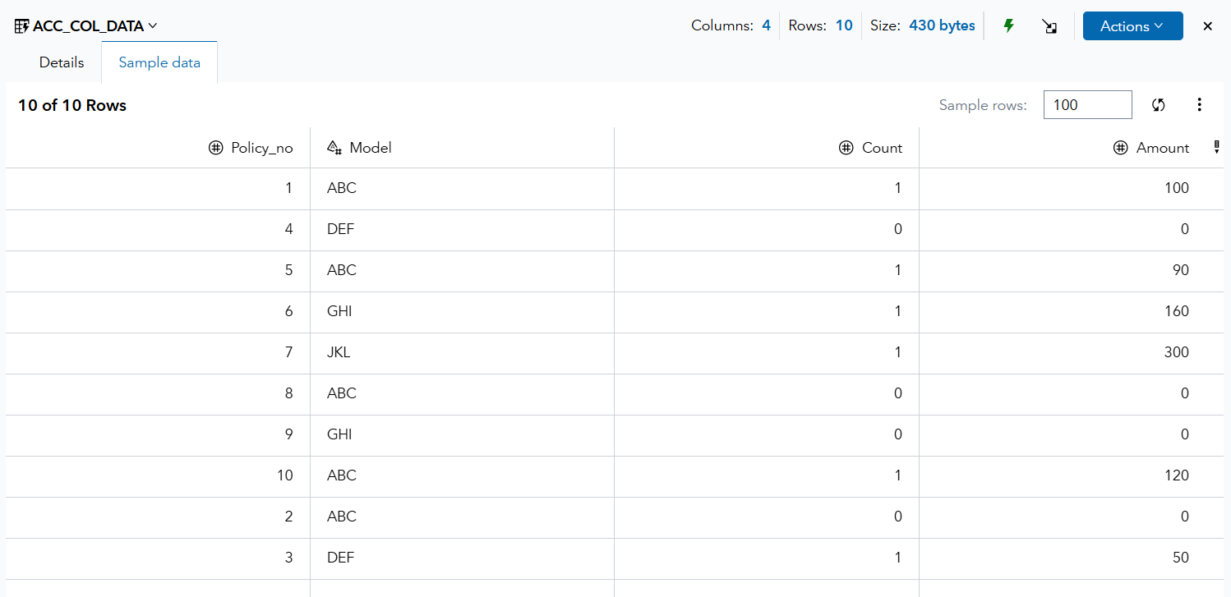Screen dimensions: 1231x597
Task: Click inside the Sample rows input field
Action: click(1086, 104)
